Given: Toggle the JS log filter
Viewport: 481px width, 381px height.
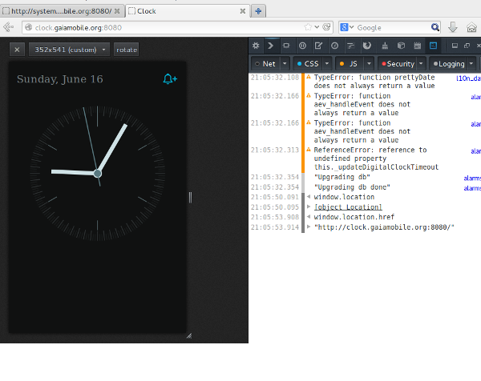Looking at the screenshot, I should [x=350, y=63].
